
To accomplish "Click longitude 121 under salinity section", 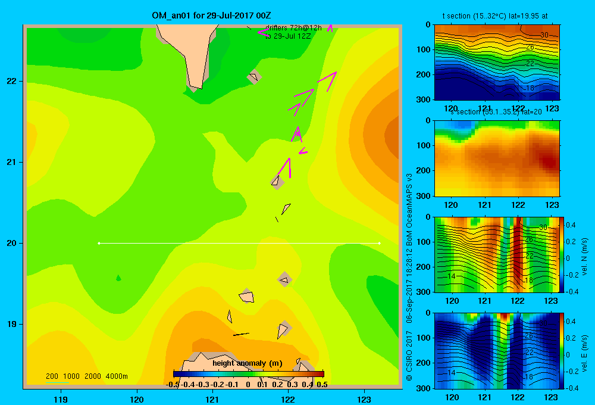I will tap(484, 205).
